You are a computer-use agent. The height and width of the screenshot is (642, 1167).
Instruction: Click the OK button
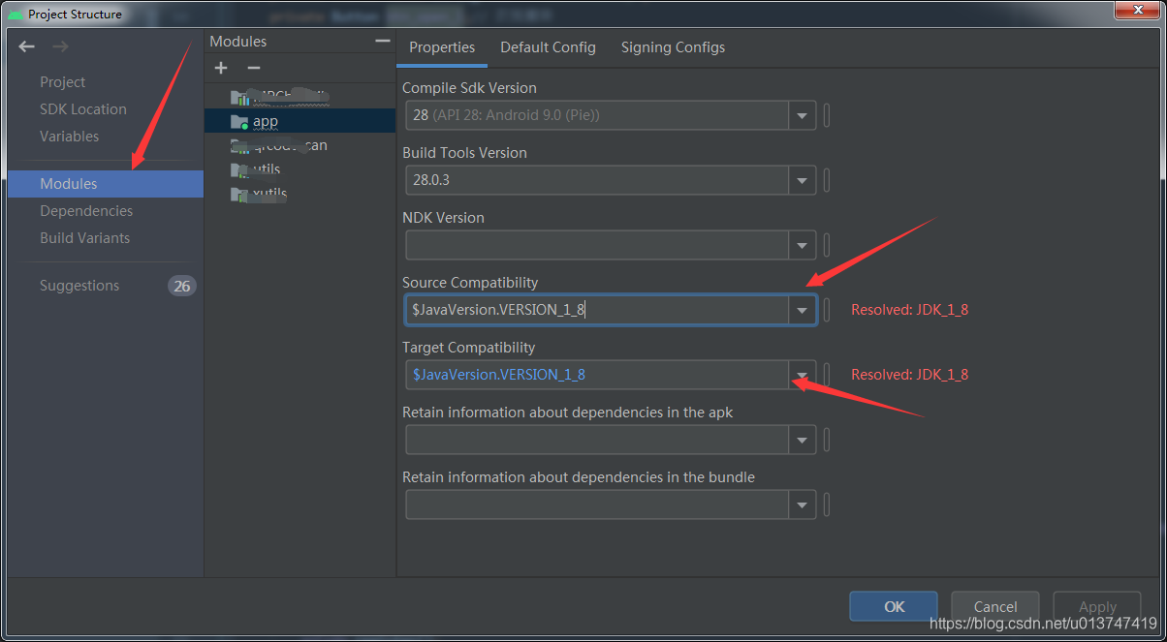tap(893, 606)
